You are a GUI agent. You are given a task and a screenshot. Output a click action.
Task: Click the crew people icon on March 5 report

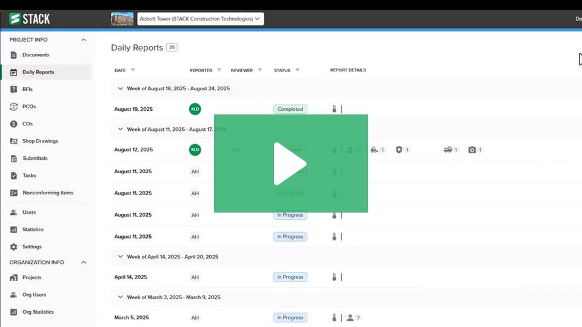pyautogui.click(x=350, y=318)
